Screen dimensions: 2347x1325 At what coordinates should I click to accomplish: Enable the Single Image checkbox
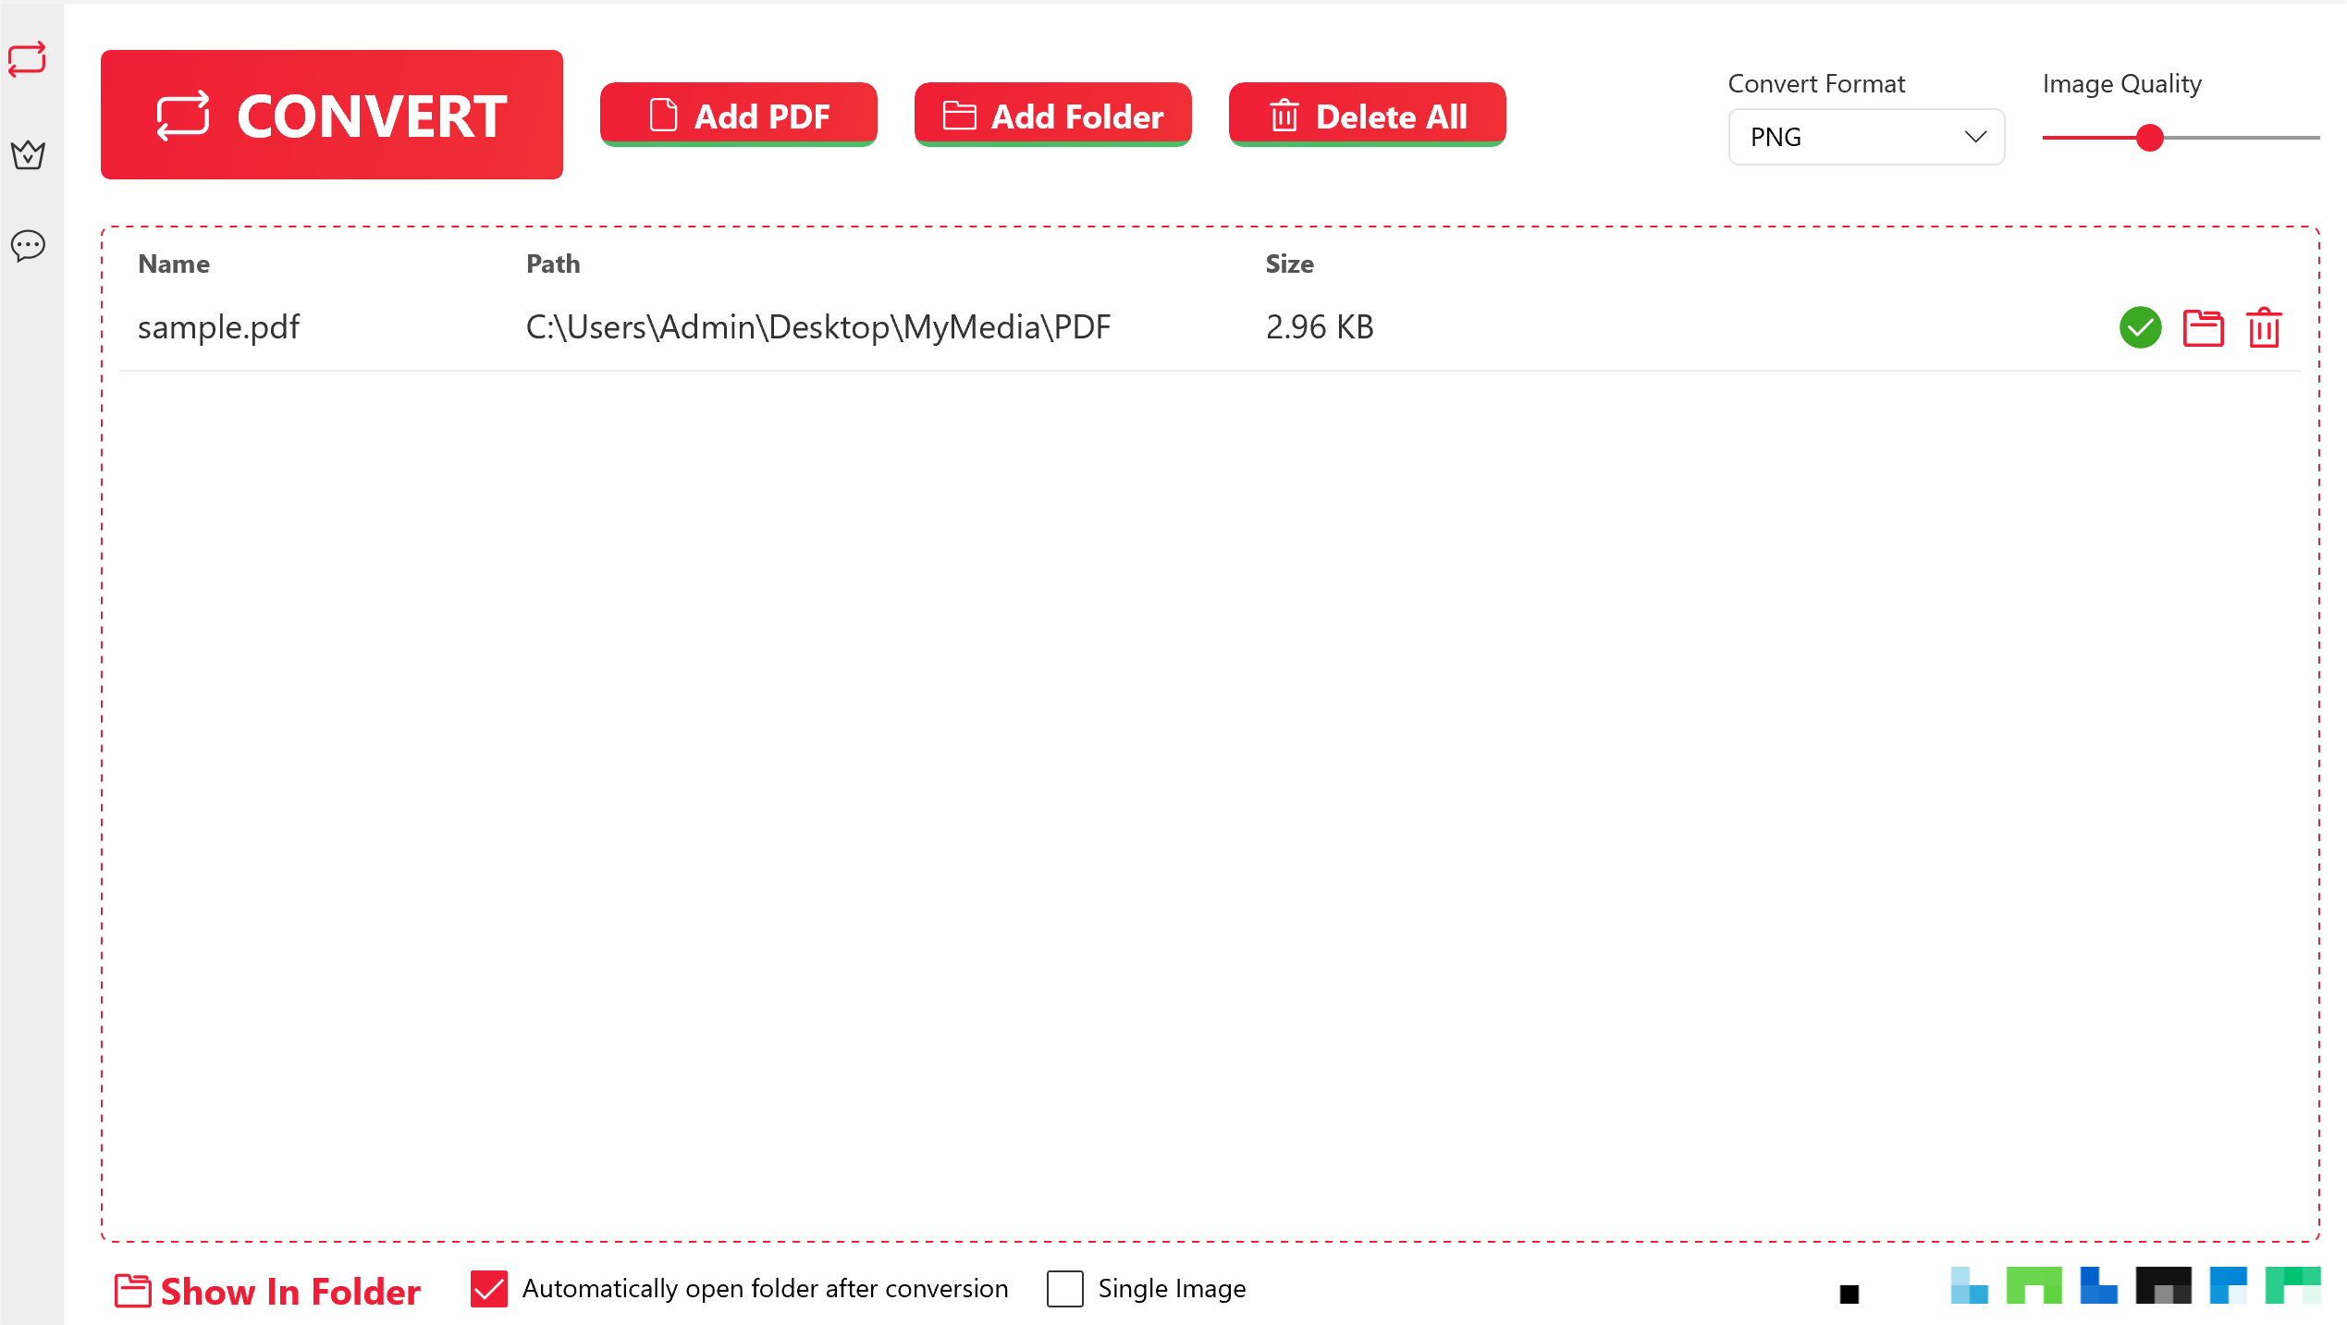coord(1064,1288)
